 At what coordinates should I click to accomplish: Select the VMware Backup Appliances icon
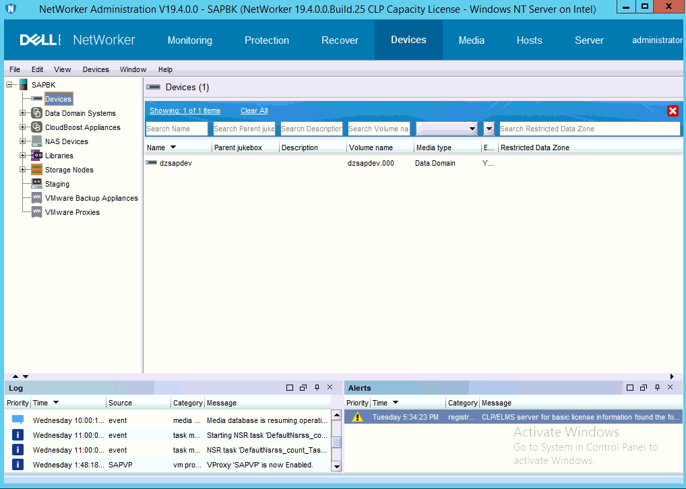coord(37,198)
